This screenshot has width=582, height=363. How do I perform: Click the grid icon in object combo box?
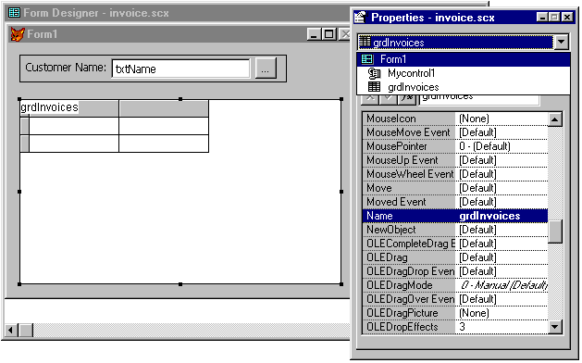click(365, 42)
